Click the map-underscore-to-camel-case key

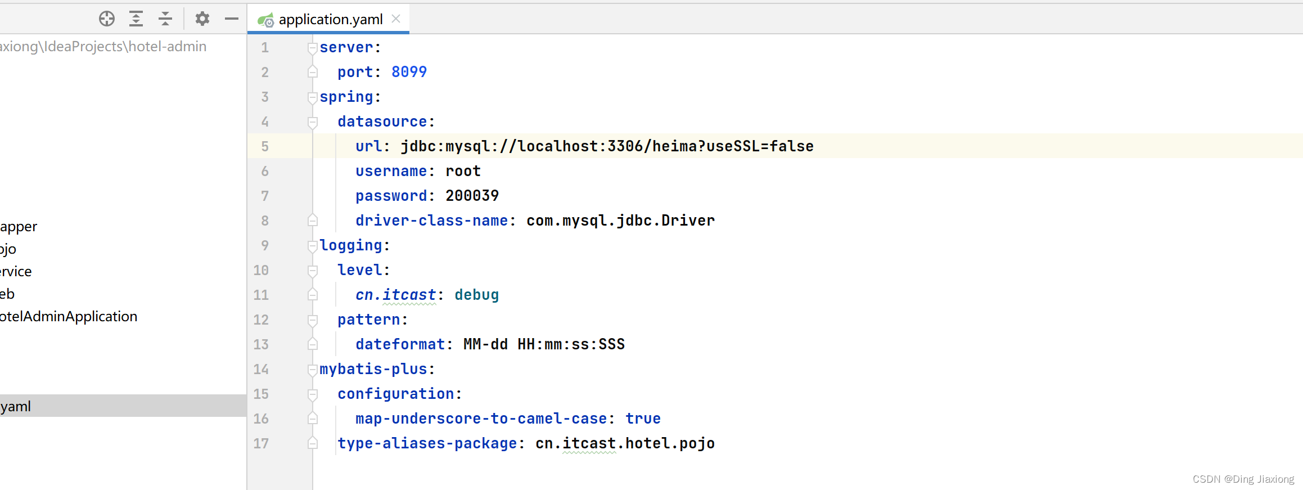point(481,419)
